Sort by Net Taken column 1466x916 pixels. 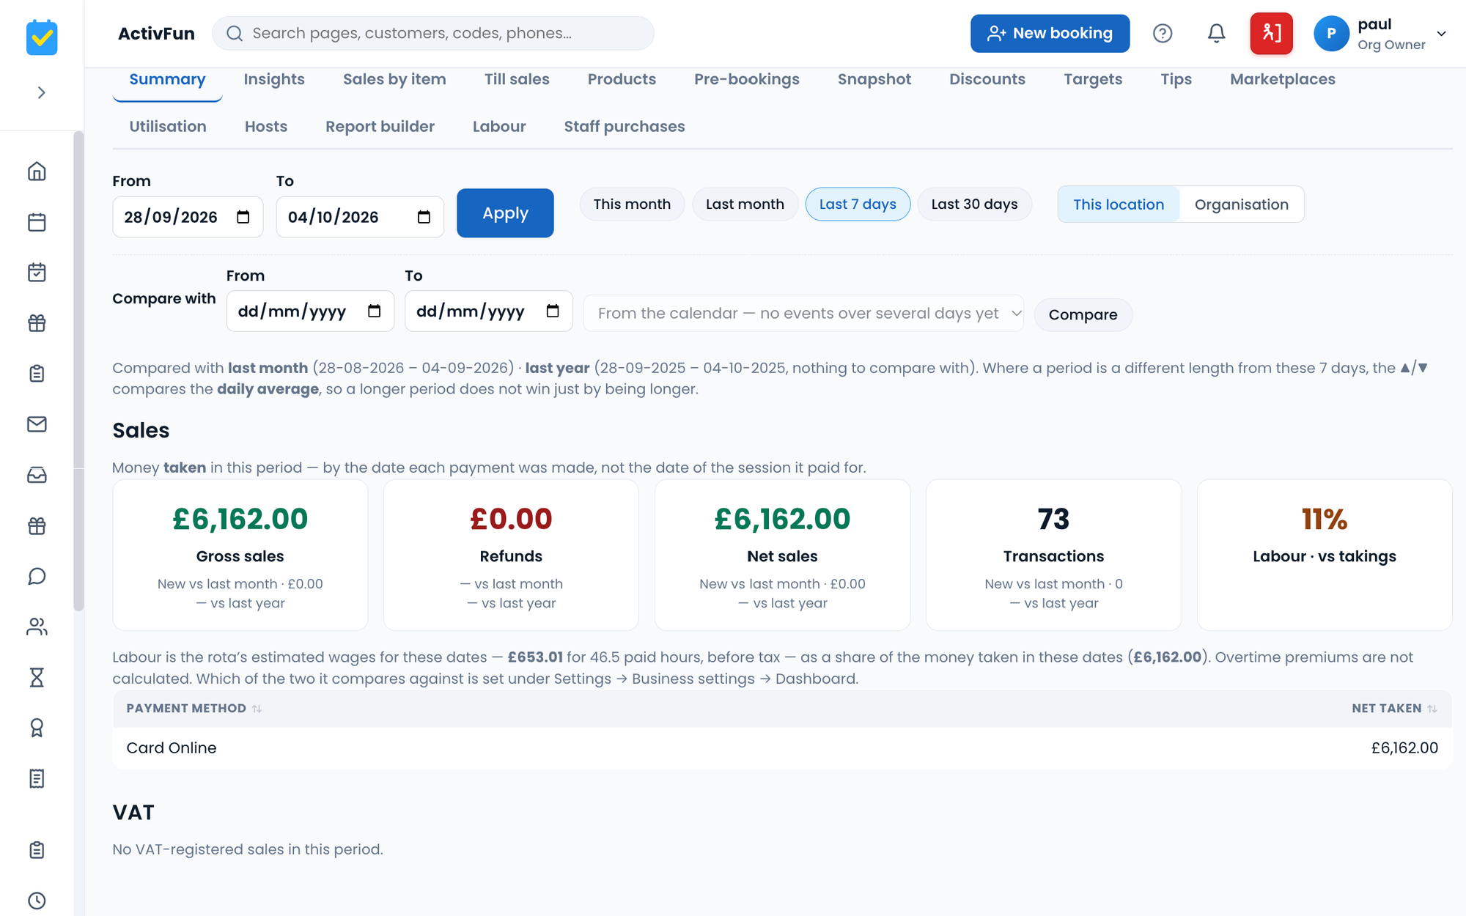click(x=1394, y=708)
